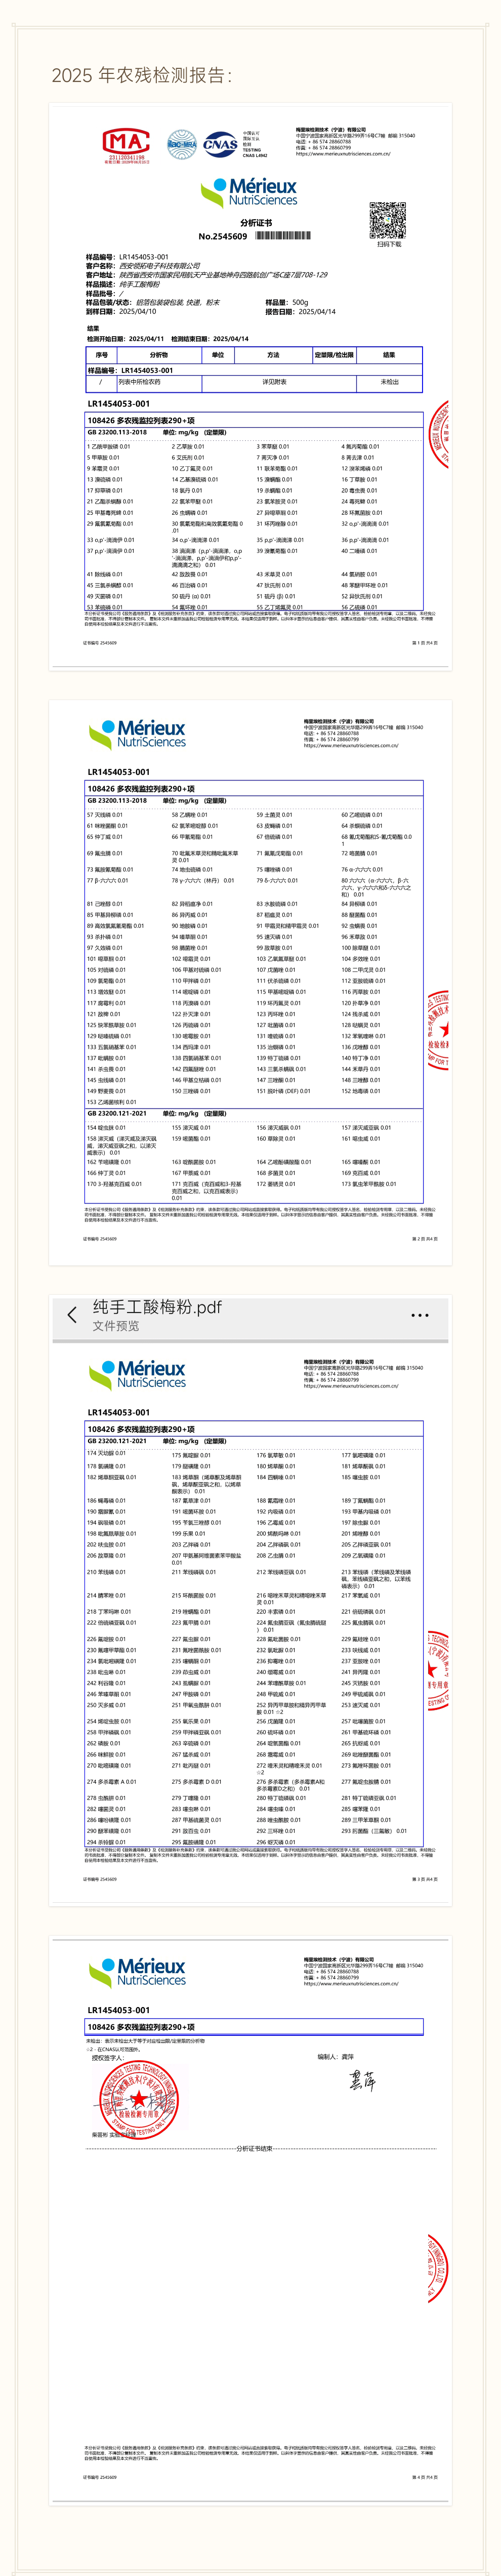Click 报告日期: 2025/04/14
This screenshot has width=501, height=2576.
(x=300, y=311)
